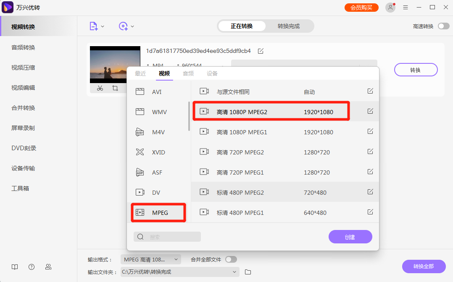453x282 pixels.
Task: Open the 输出格式 output format dropdown
Action: (x=150, y=259)
